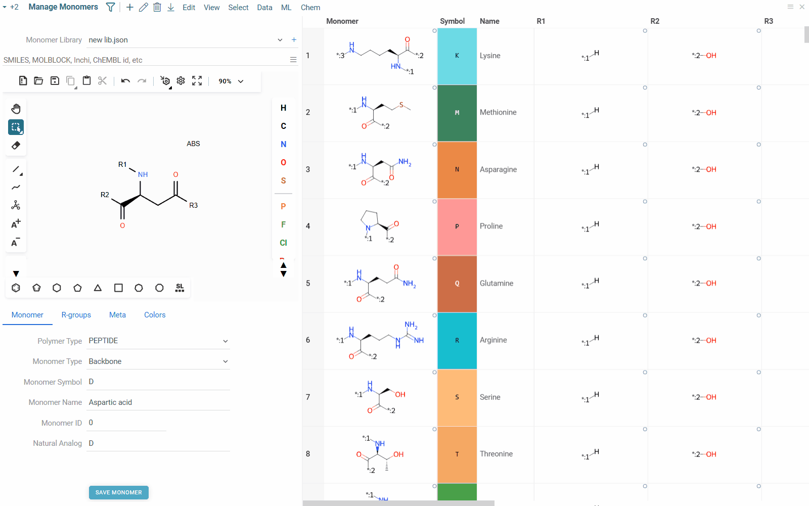Image resolution: width=809 pixels, height=506 pixels.
Task: Click the Undo arrow in the sketcher toolbar
Action: 125,81
